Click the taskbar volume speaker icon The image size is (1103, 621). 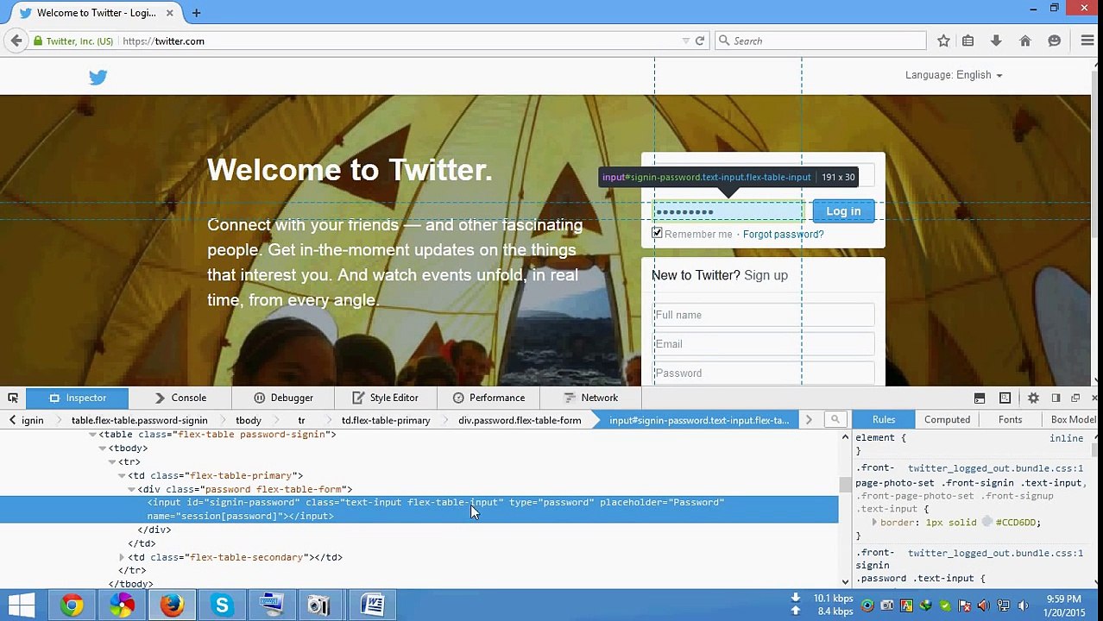pyautogui.click(x=1024, y=605)
